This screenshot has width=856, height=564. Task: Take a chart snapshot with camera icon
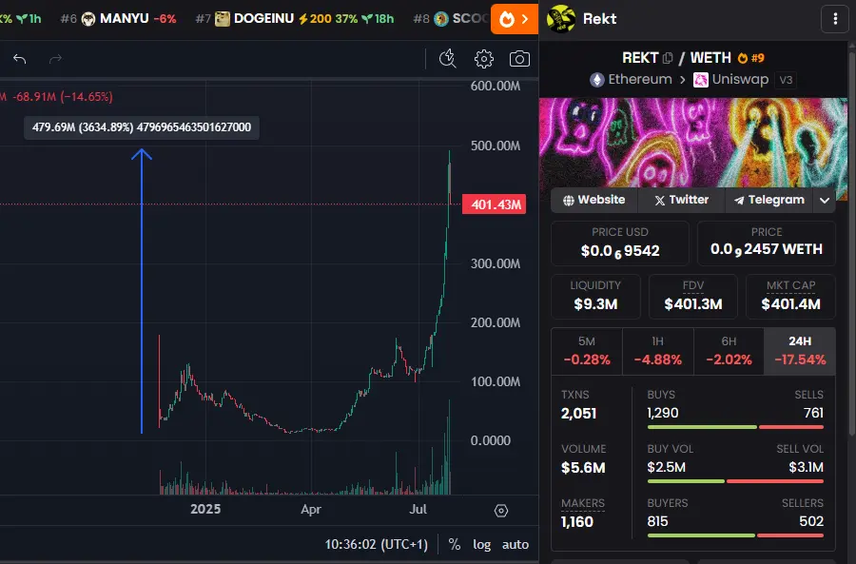pos(519,58)
